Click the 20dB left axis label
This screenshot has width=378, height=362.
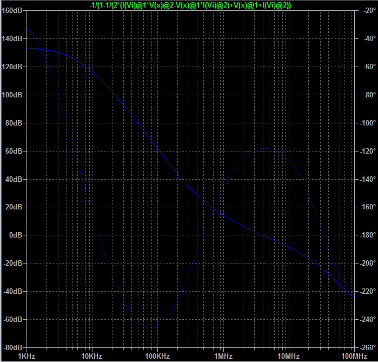14,207
